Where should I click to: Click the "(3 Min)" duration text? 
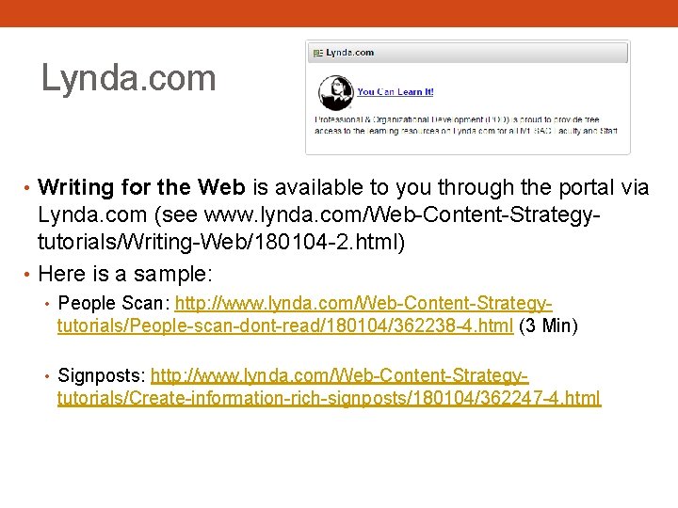[x=548, y=325]
